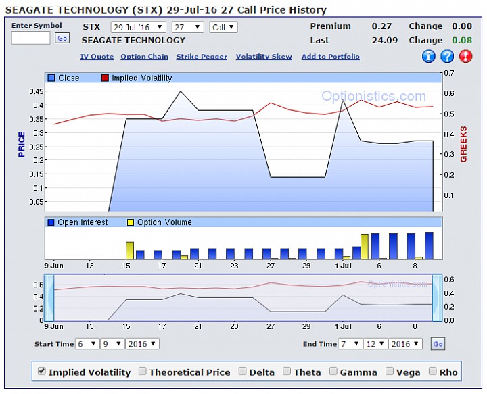Viewport: 487px width, 394px height.
Task: Open Start Time month dropdown showing 6
Action: point(87,344)
